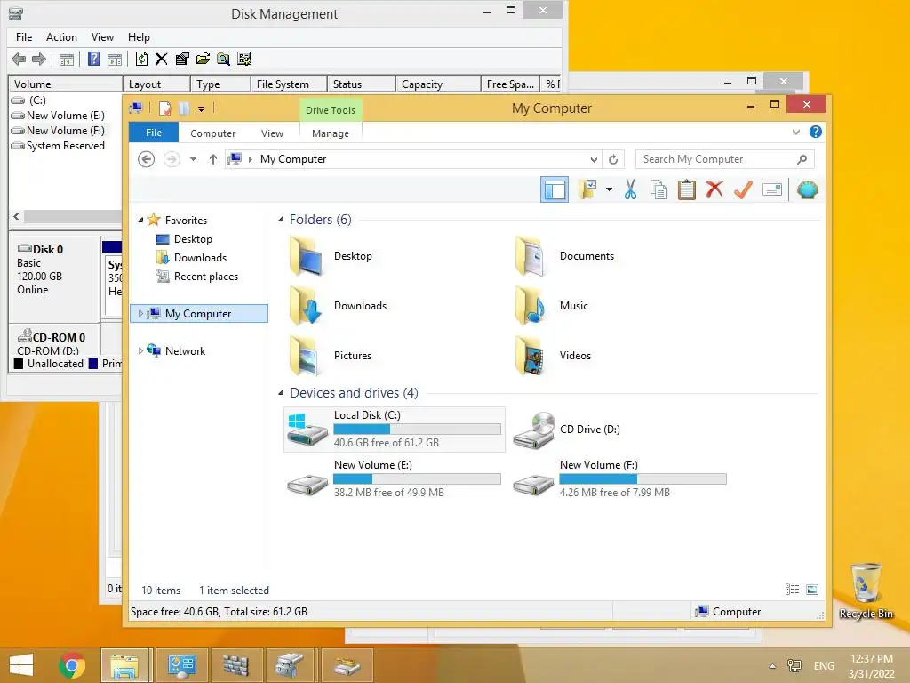Open Classic Shell settings shell icon
This screenshot has width=910, height=683.
tap(807, 190)
